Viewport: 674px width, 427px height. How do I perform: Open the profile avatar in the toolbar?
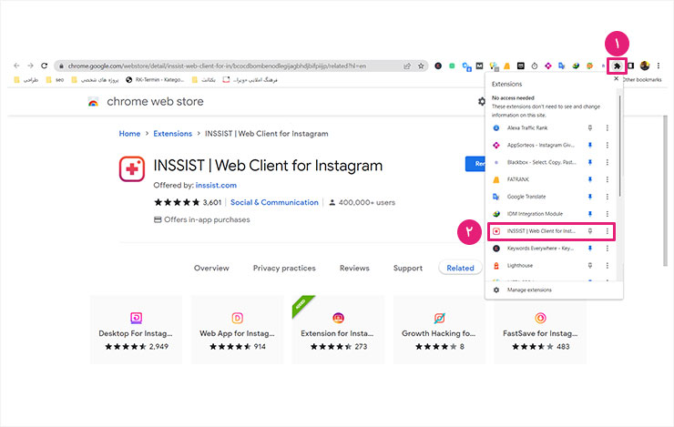[644, 66]
